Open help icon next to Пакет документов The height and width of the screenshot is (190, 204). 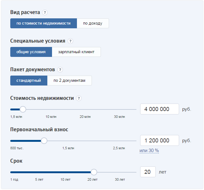60,70
